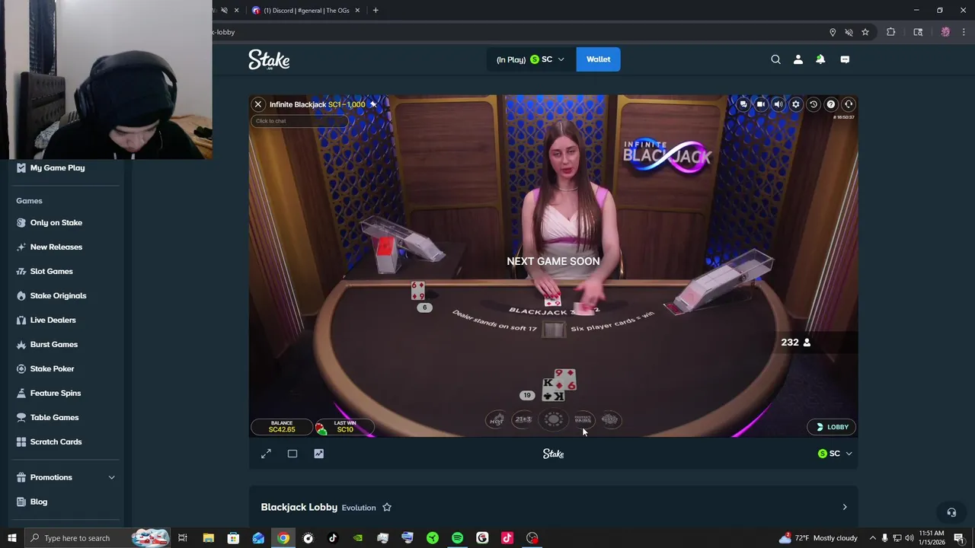Select the 21+3 side bet
Image resolution: width=975 pixels, height=548 pixels.
523,419
